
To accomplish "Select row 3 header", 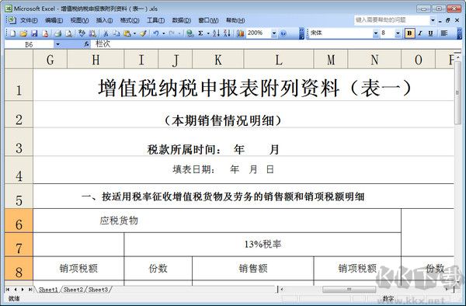I will coord(19,142).
